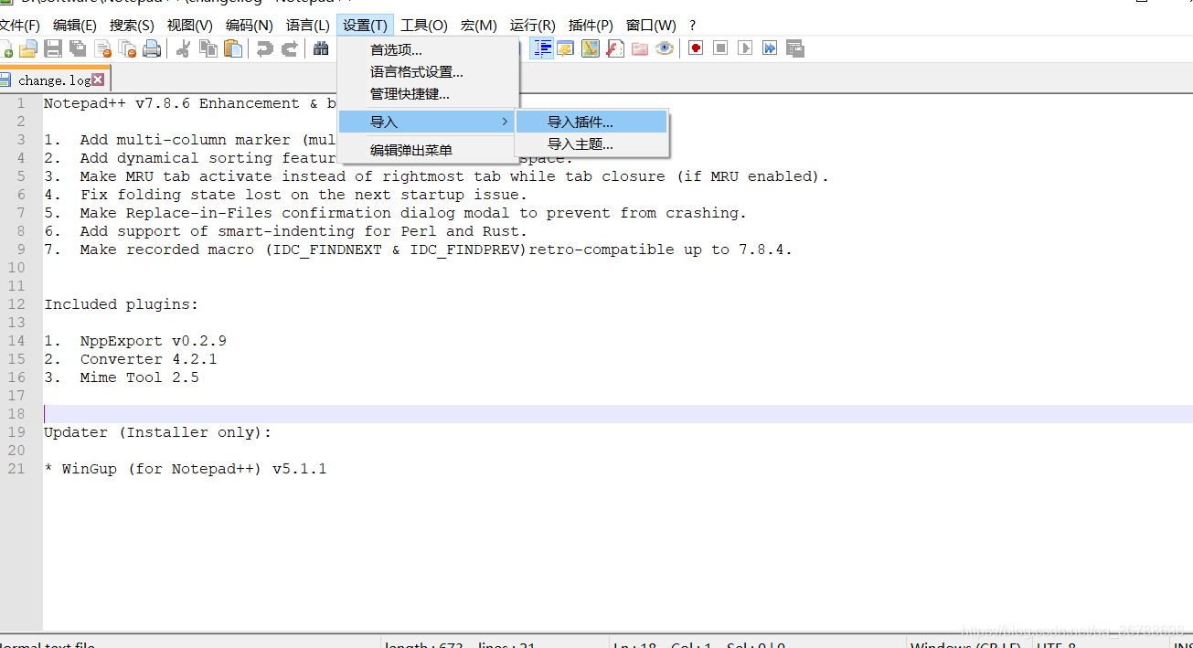Start macro recording with the red dot
The image size is (1193, 648).
coord(696,48)
